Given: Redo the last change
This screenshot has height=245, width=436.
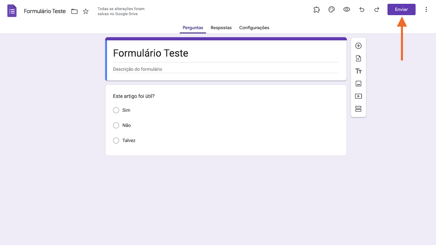Looking at the screenshot, I should point(377,10).
